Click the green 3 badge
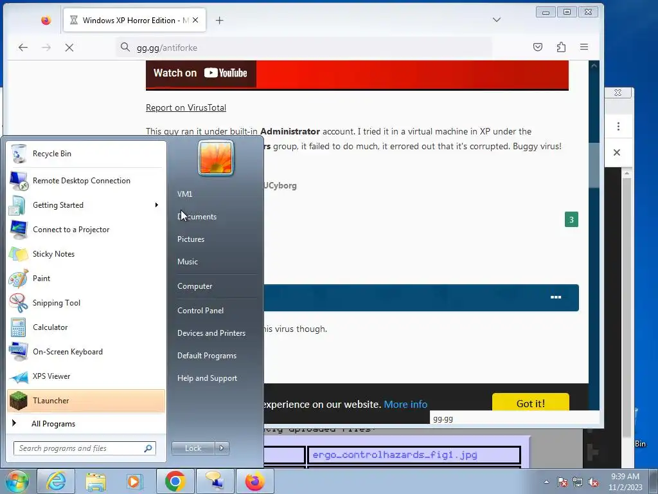Viewport: 658px width, 494px height. (571, 220)
